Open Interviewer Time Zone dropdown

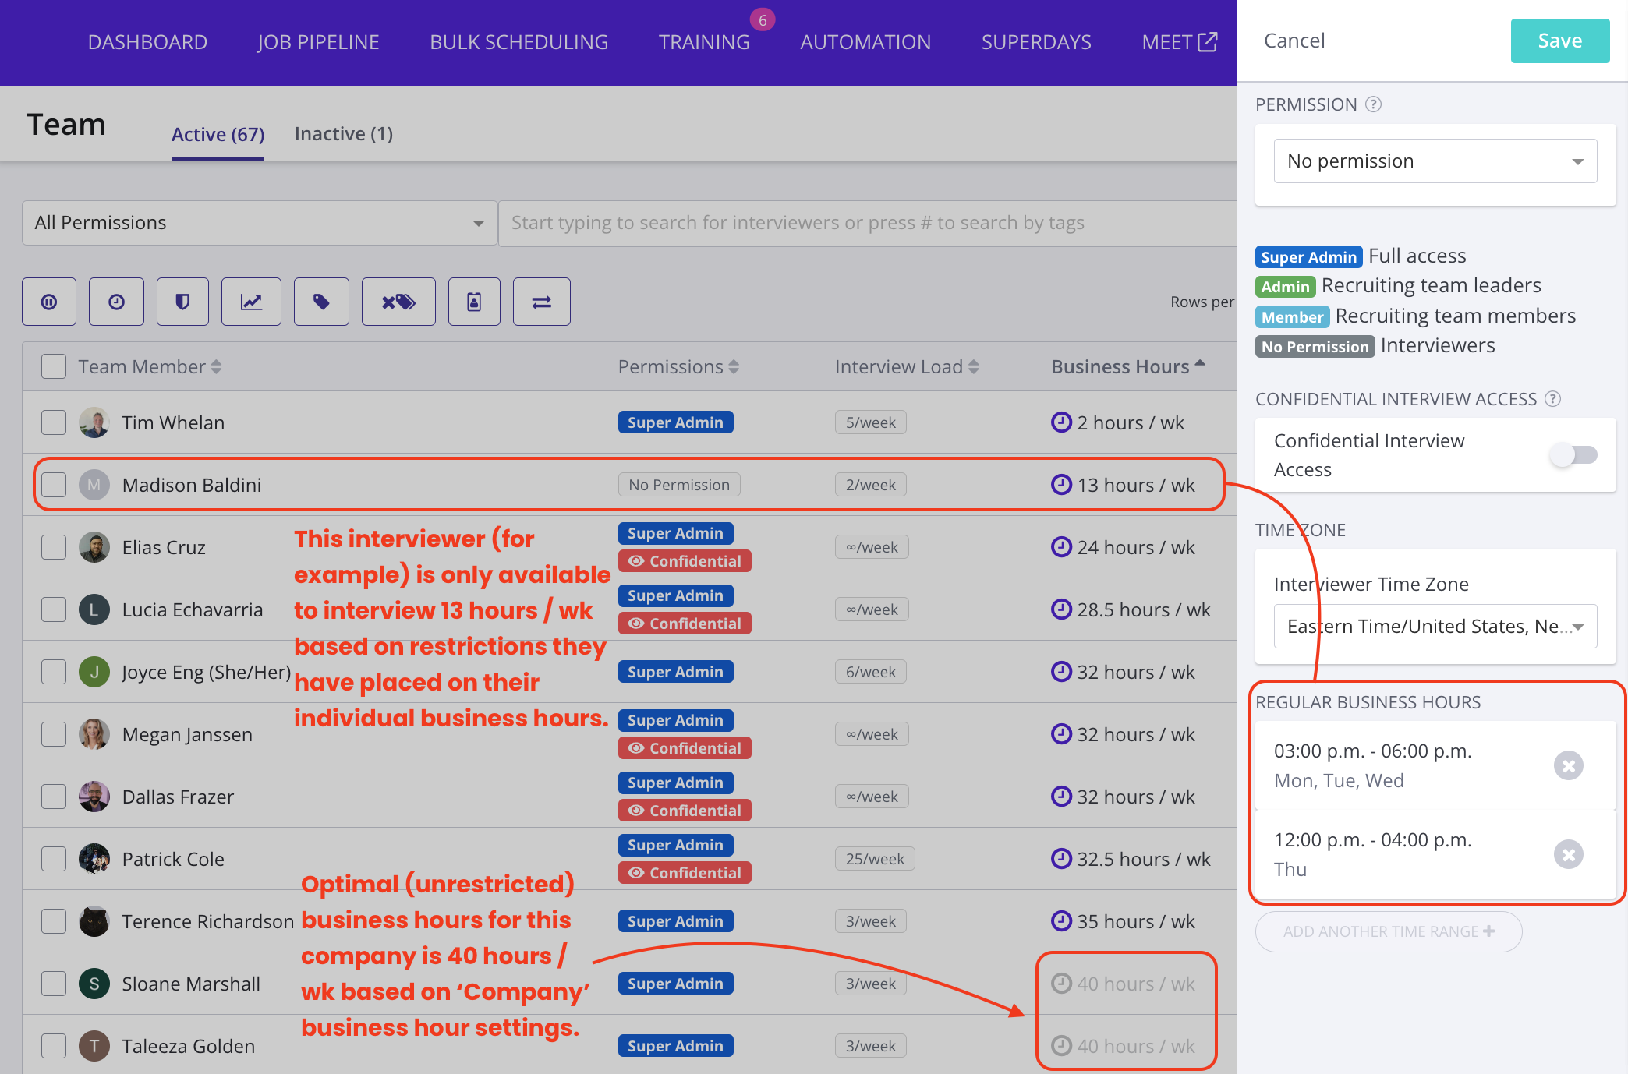[1435, 627]
